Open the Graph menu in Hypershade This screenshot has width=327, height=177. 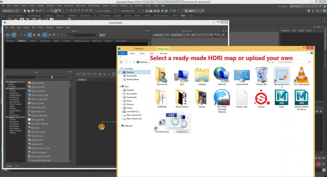(41, 27)
